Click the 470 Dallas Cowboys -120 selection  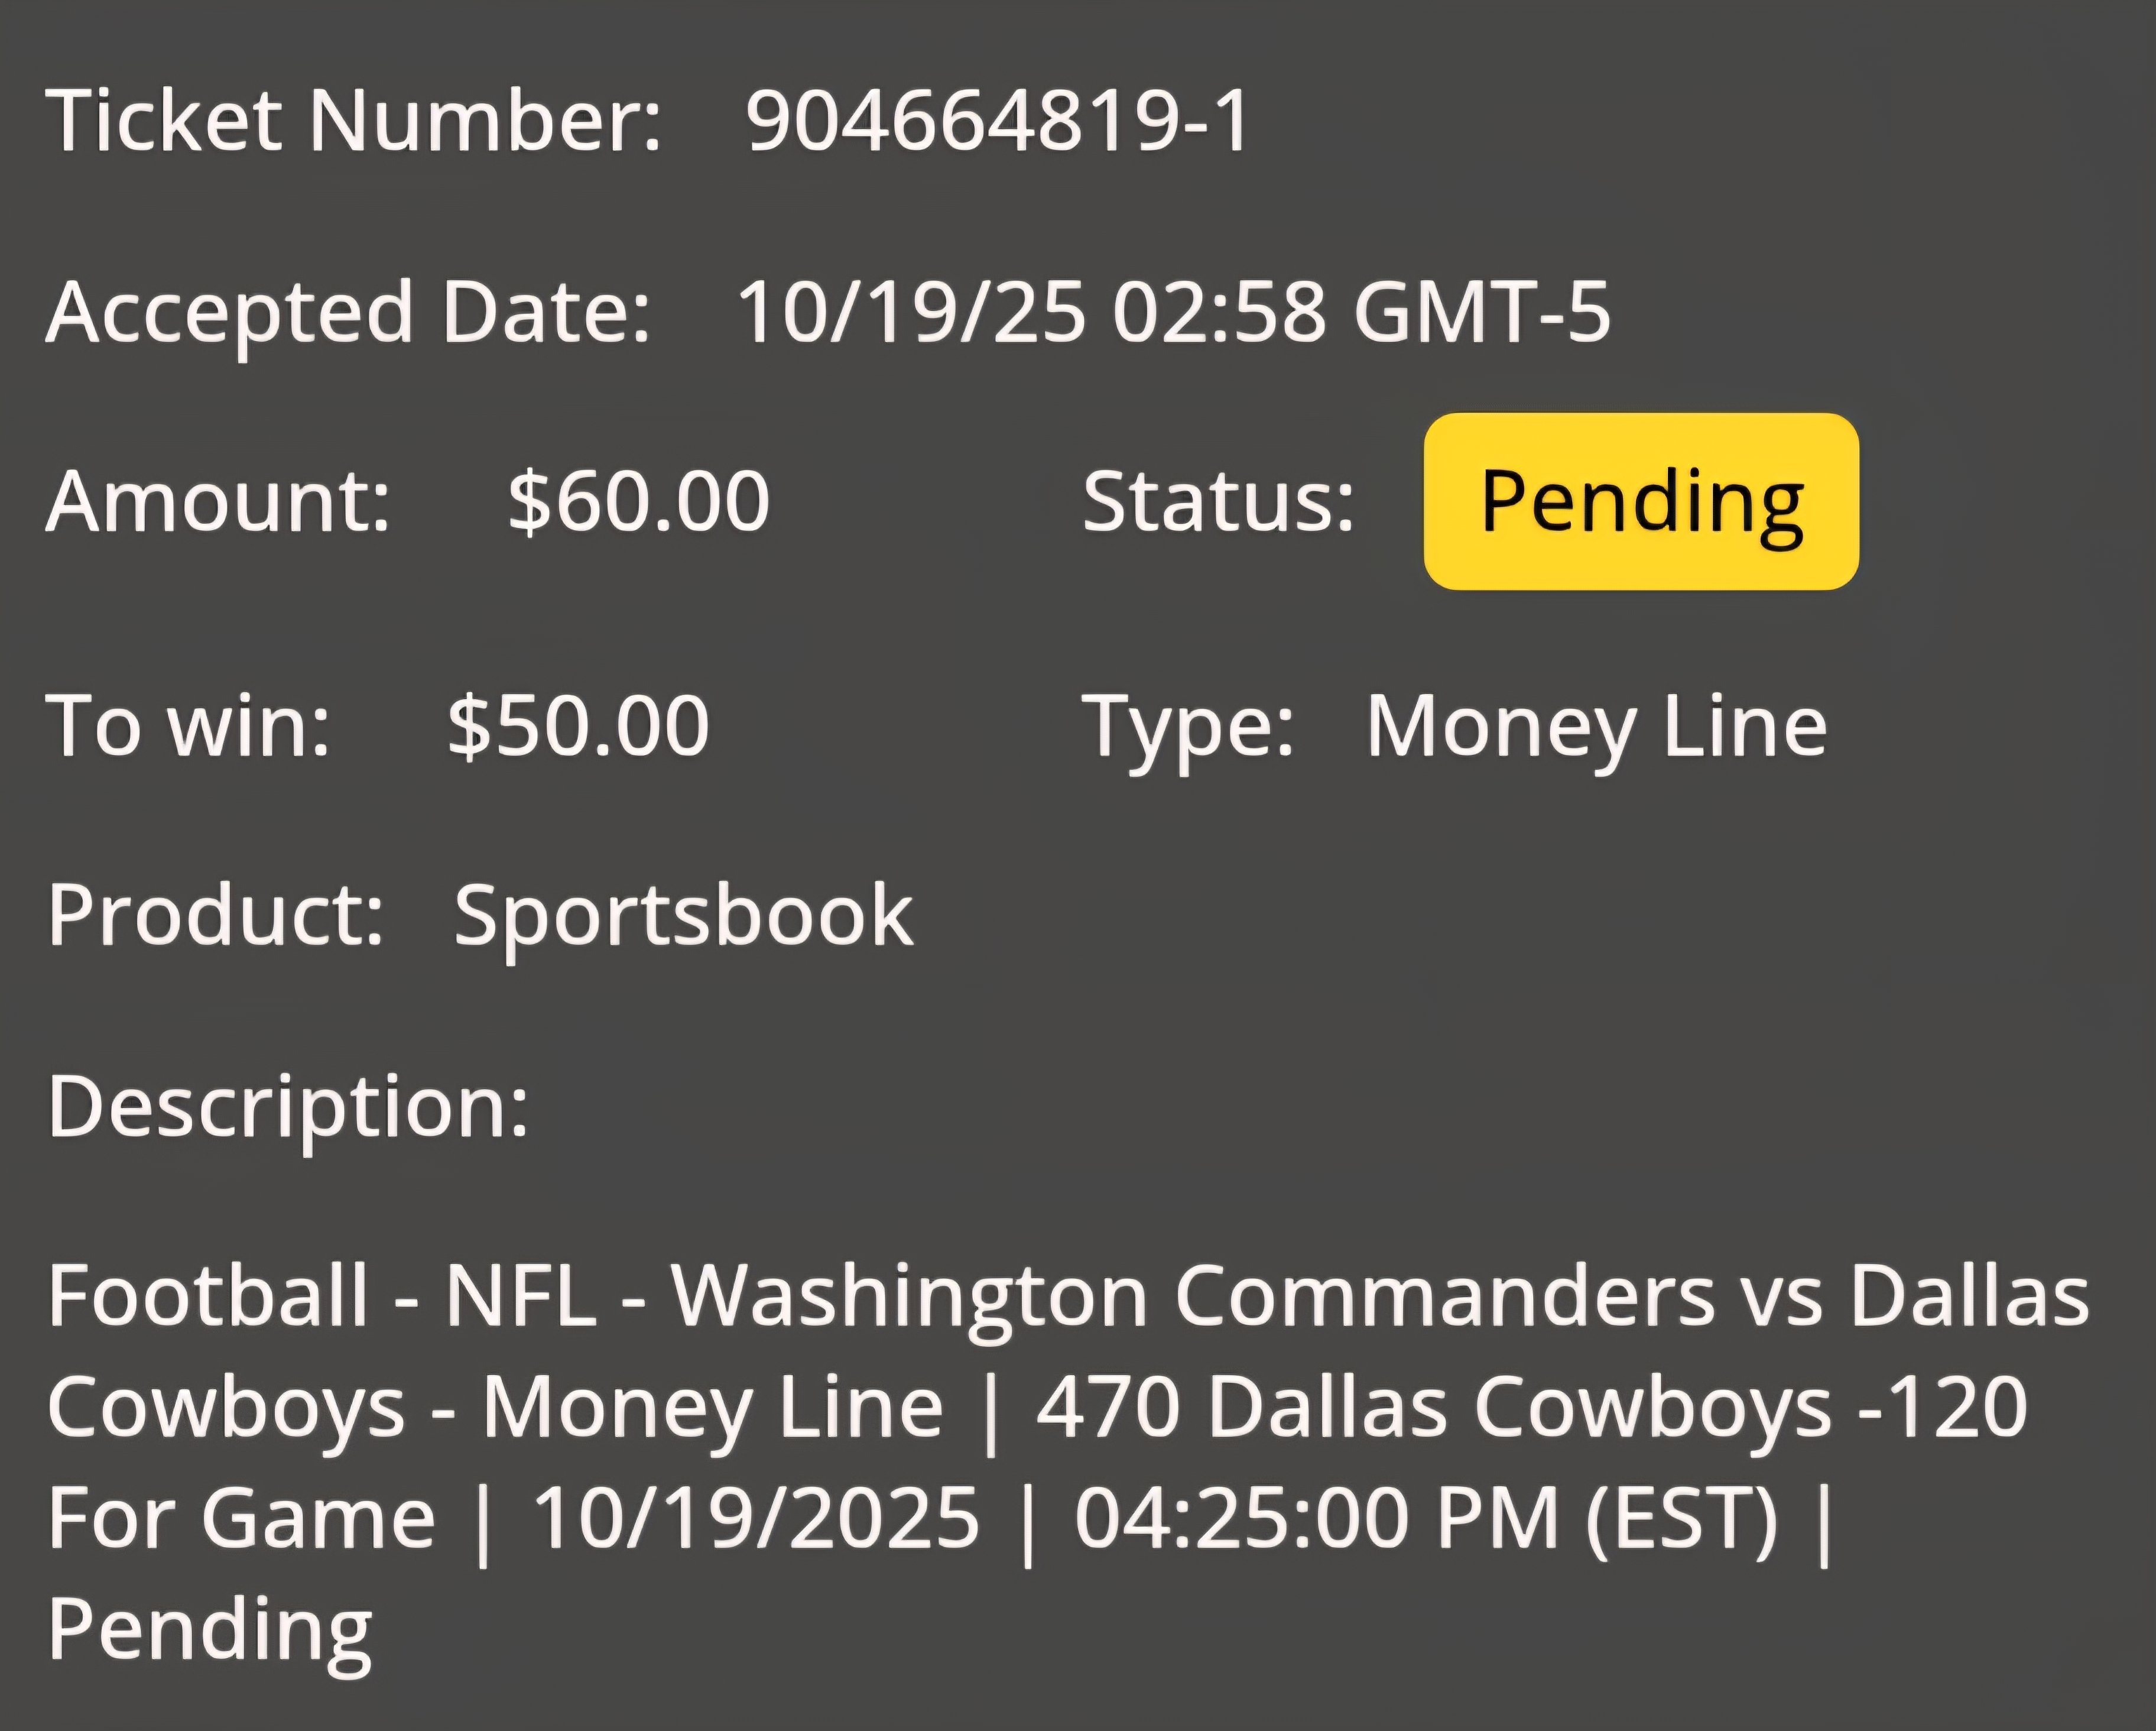[1532, 1408]
